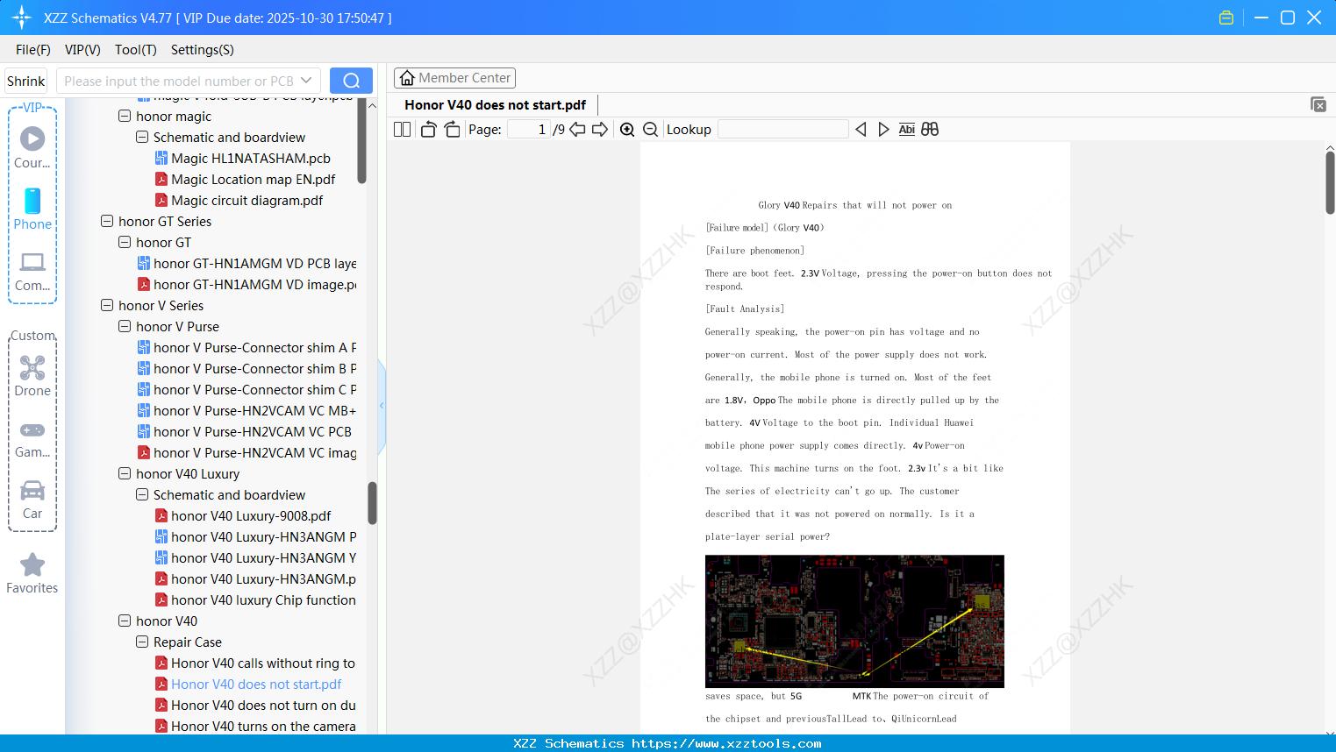Open the Game console category
This screenshot has width=1336, height=752.
(x=32, y=439)
